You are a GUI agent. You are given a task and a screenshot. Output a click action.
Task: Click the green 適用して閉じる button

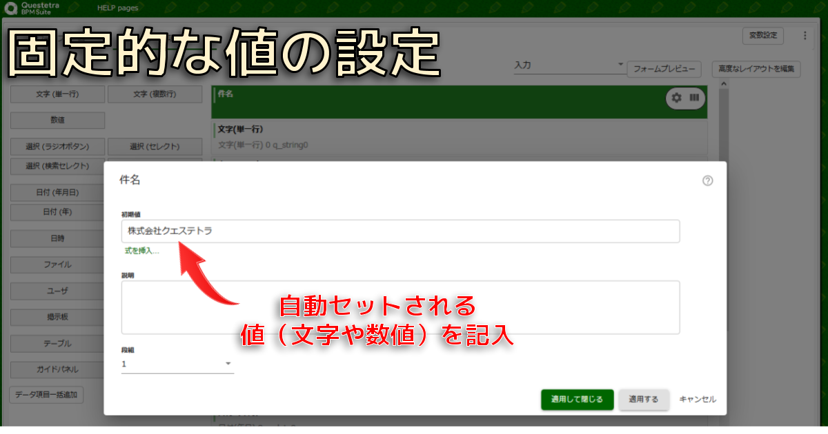tap(577, 400)
